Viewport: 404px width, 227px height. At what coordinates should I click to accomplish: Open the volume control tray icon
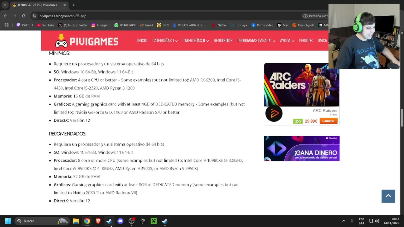(x=377, y=221)
